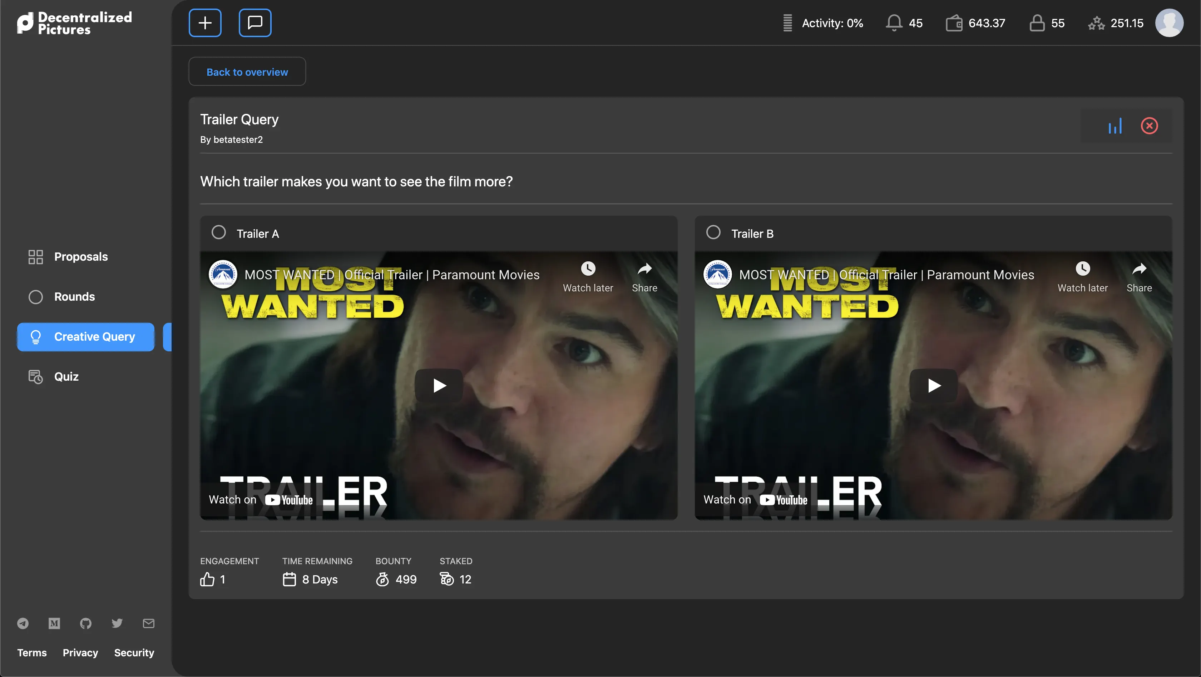Click the Back to overview button
Image resolution: width=1201 pixels, height=677 pixels.
pyautogui.click(x=247, y=71)
